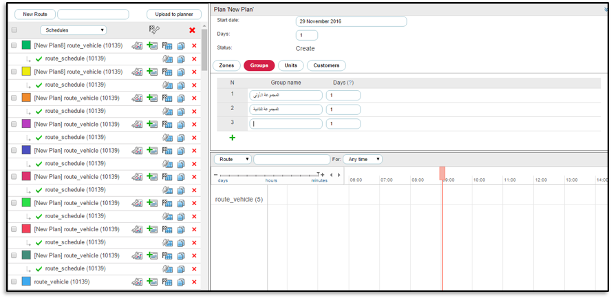
Task: Check the orange route's checkbox
Action: pos(14,98)
